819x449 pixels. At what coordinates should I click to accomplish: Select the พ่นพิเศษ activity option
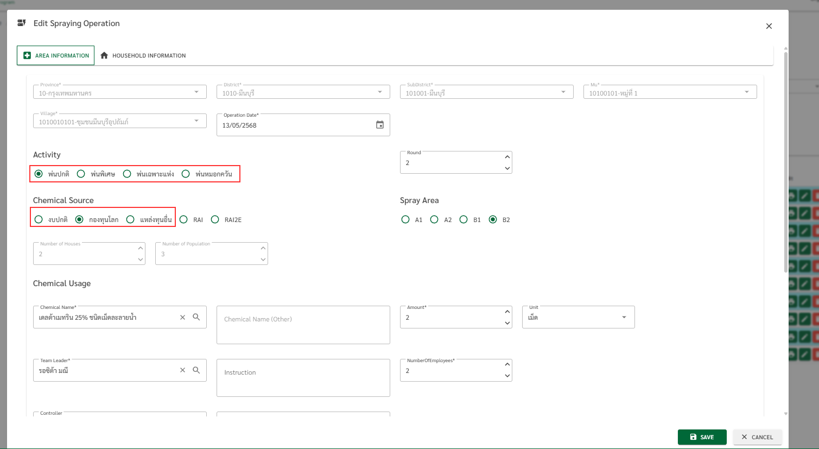tap(81, 174)
